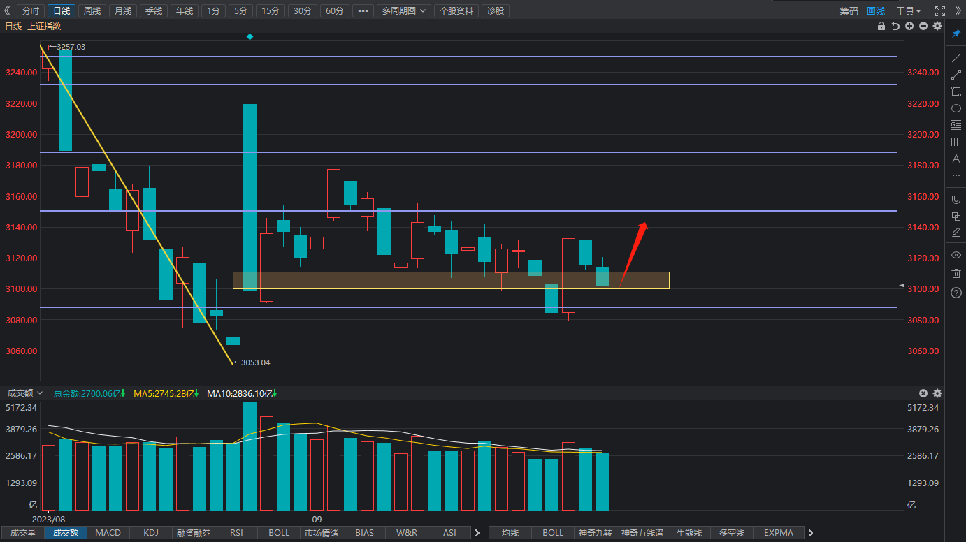This screenshot has width=966, height=542.
Task: Unpin the drawing toolbar
Action: (x=956, y=34)
